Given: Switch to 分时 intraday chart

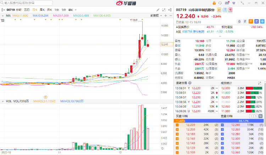Looking at the screenshot, I should tap(19, 10).
